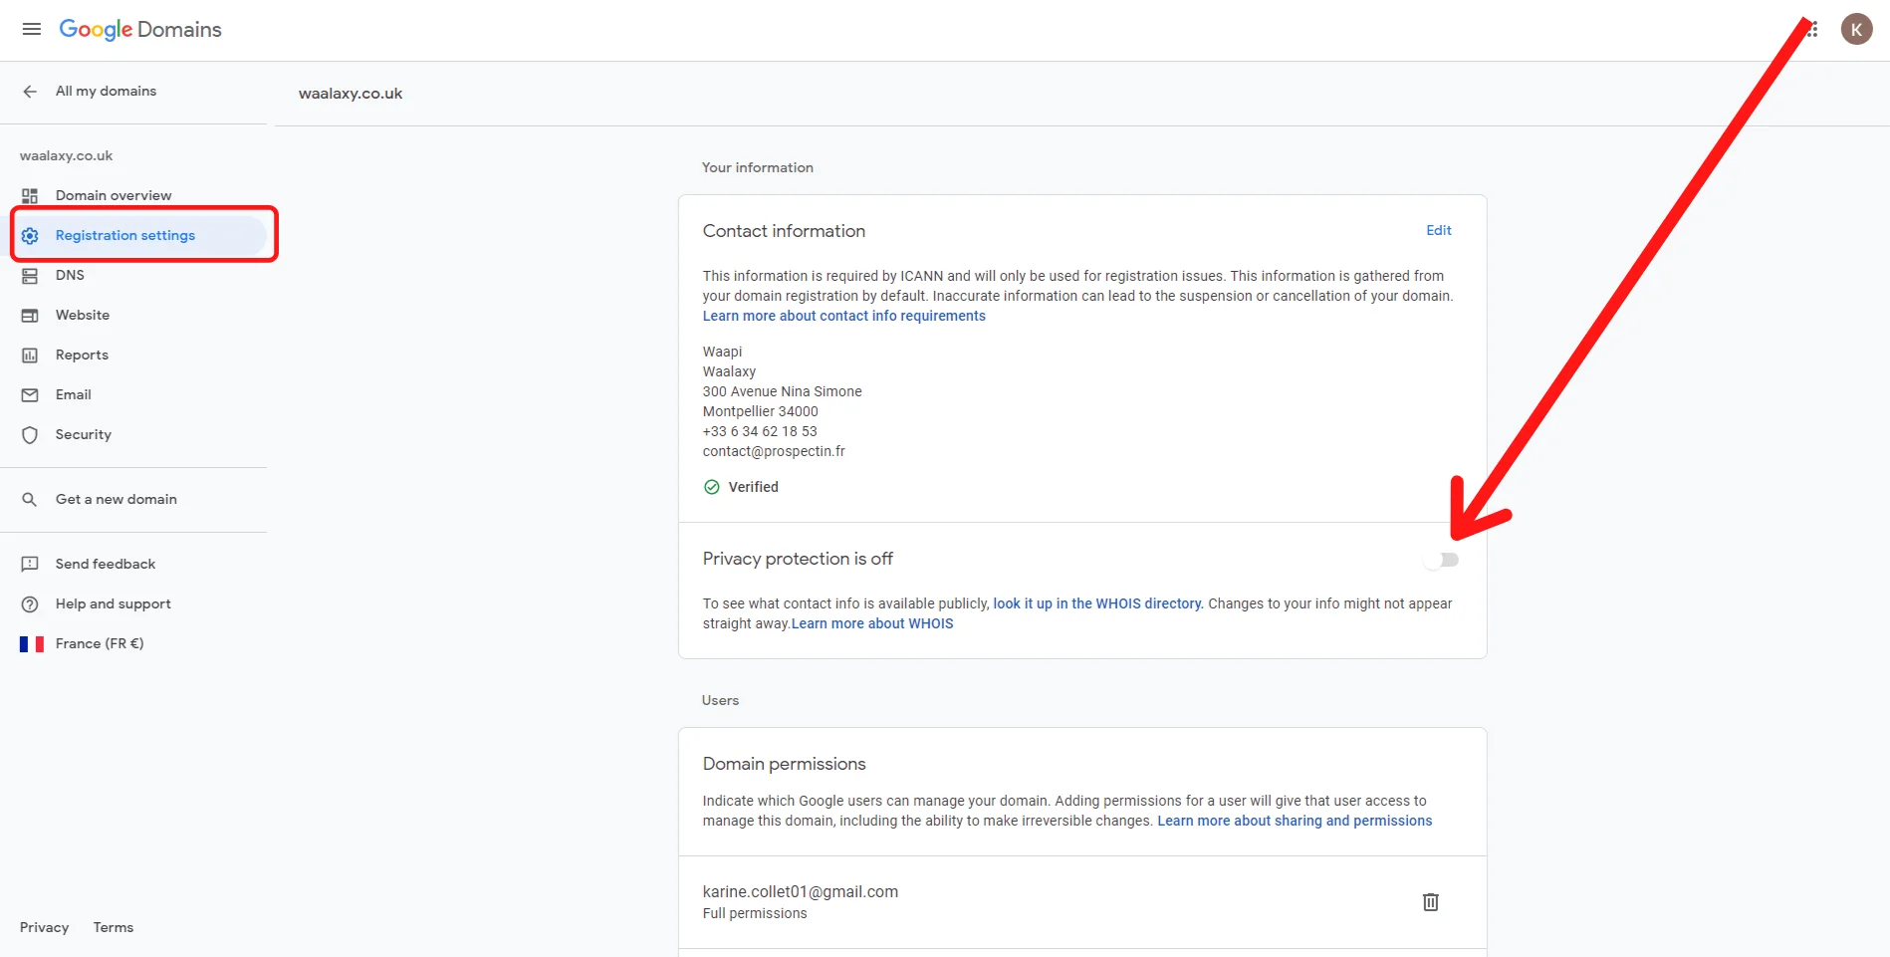The height and width of the screenshot is (957, 1890).
Task: Delete karine.collet01@gmail.com permission with trash icon
Action: pyautogui.click(x=1431, y=902)
